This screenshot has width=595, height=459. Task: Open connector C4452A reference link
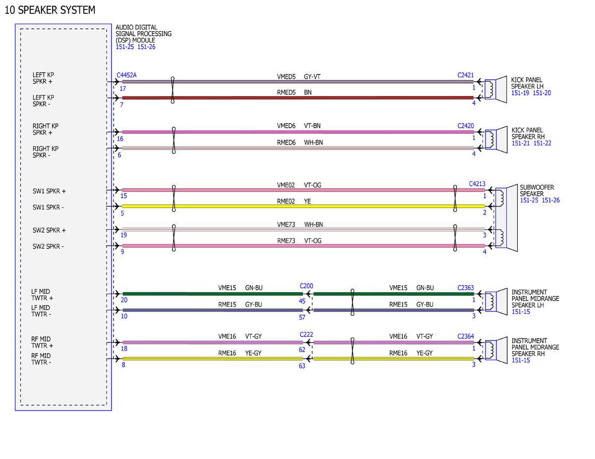[x=126, y=75]
